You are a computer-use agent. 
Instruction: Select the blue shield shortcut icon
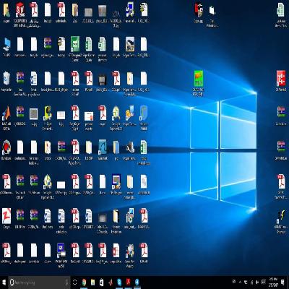point(144,113)
